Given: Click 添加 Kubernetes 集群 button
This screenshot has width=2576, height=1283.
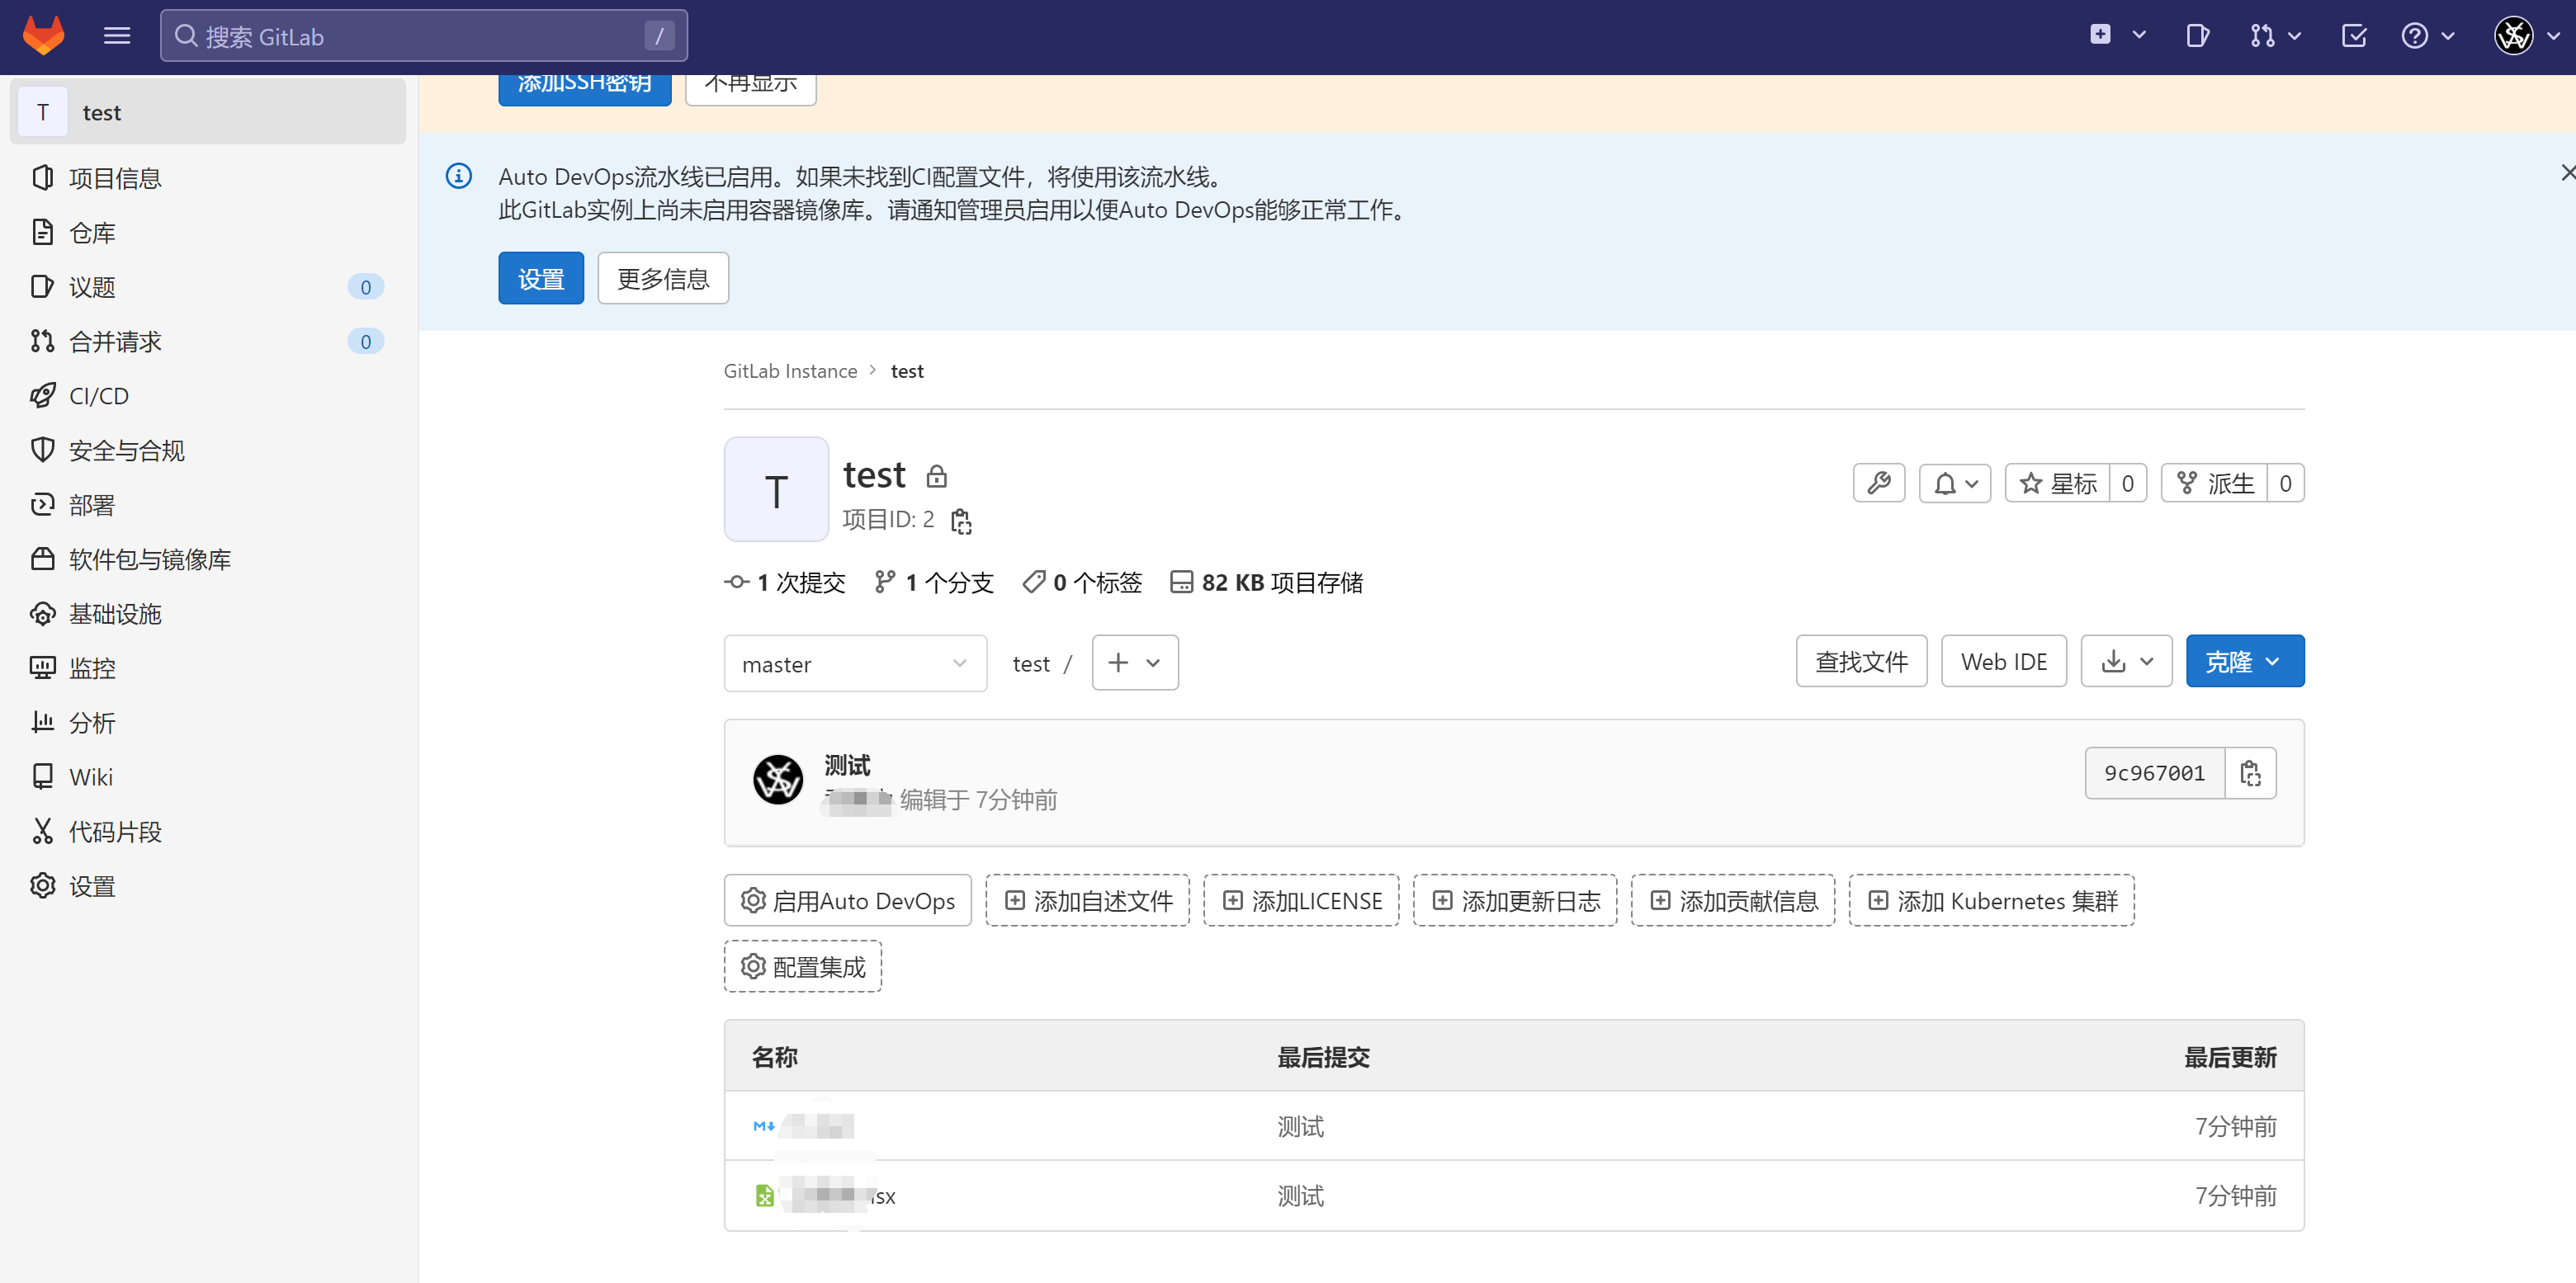Looking at the screenshot, I should (x=1992, y=900).
